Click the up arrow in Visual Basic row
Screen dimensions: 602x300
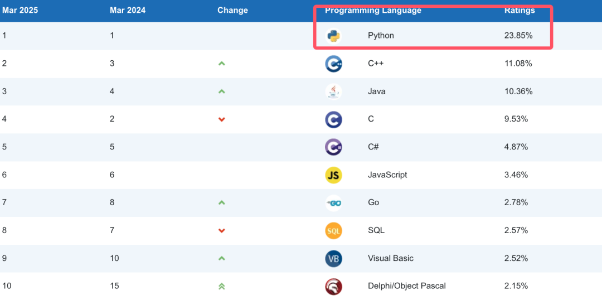(x=221, y=258)
